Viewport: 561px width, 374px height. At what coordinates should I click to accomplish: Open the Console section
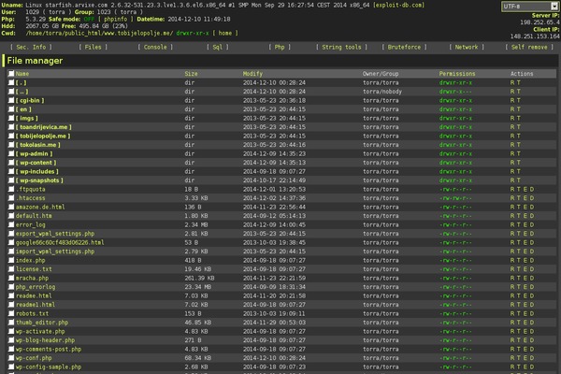(x=155, y=47)
